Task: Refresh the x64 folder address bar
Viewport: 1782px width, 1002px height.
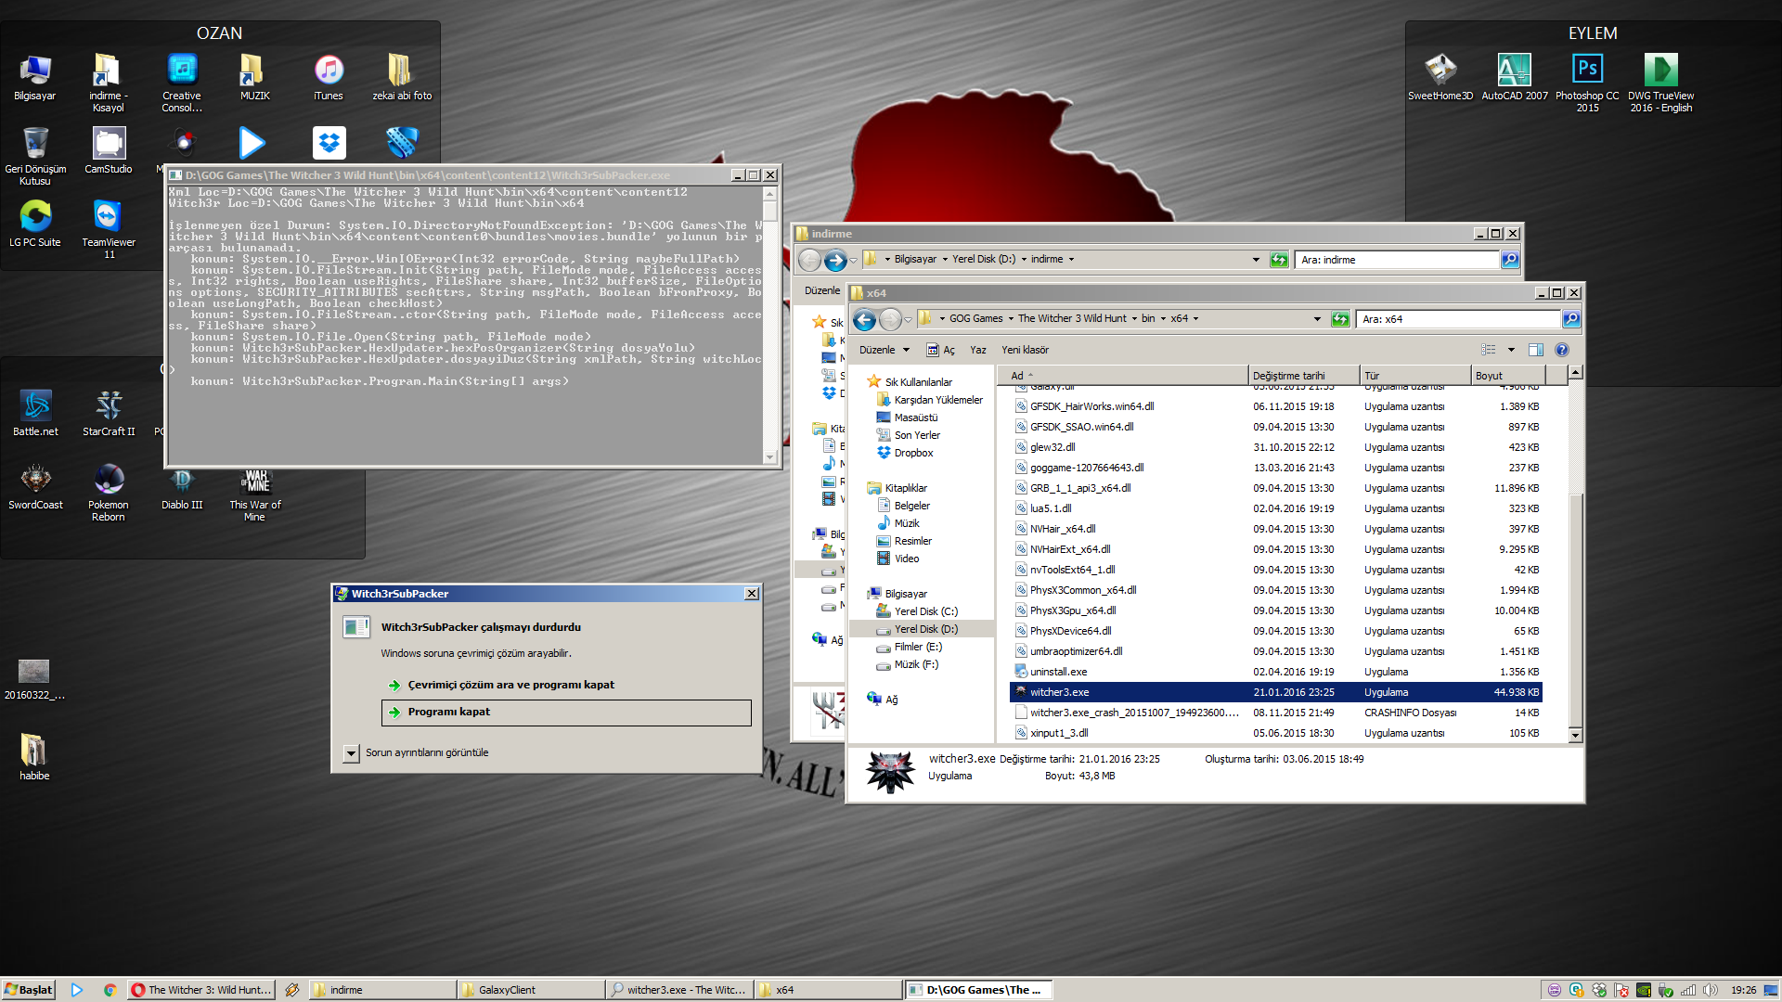Action: click(x=1339, y=319)
